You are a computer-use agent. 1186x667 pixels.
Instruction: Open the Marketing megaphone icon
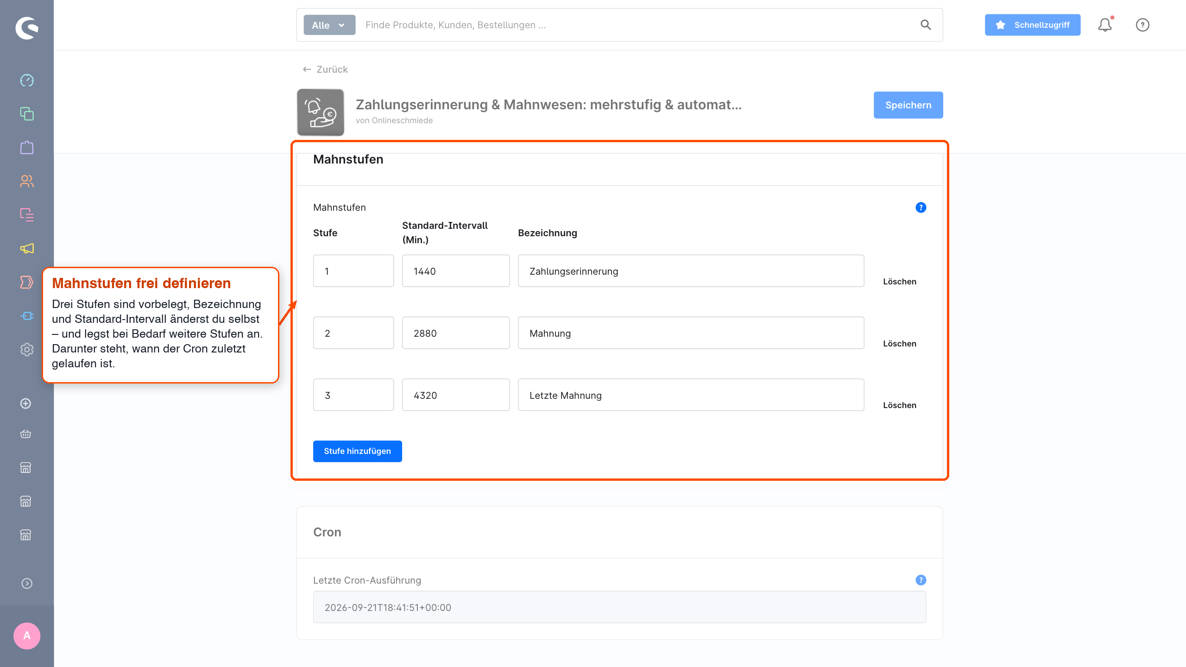27,249
